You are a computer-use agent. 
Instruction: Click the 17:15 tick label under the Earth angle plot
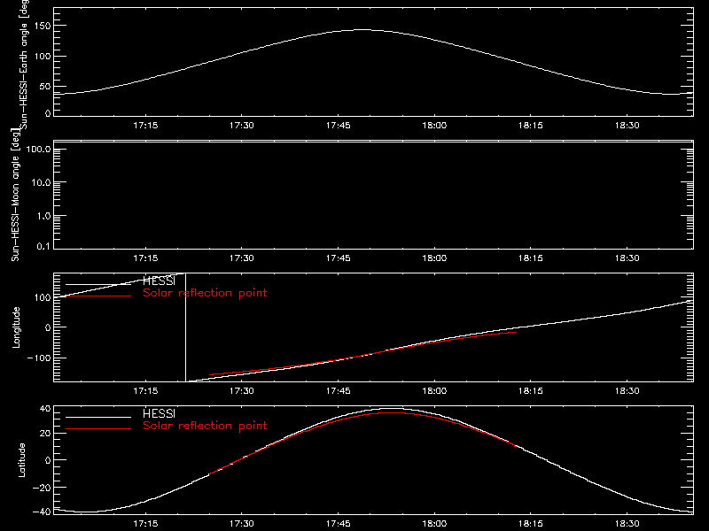(145, 125)
